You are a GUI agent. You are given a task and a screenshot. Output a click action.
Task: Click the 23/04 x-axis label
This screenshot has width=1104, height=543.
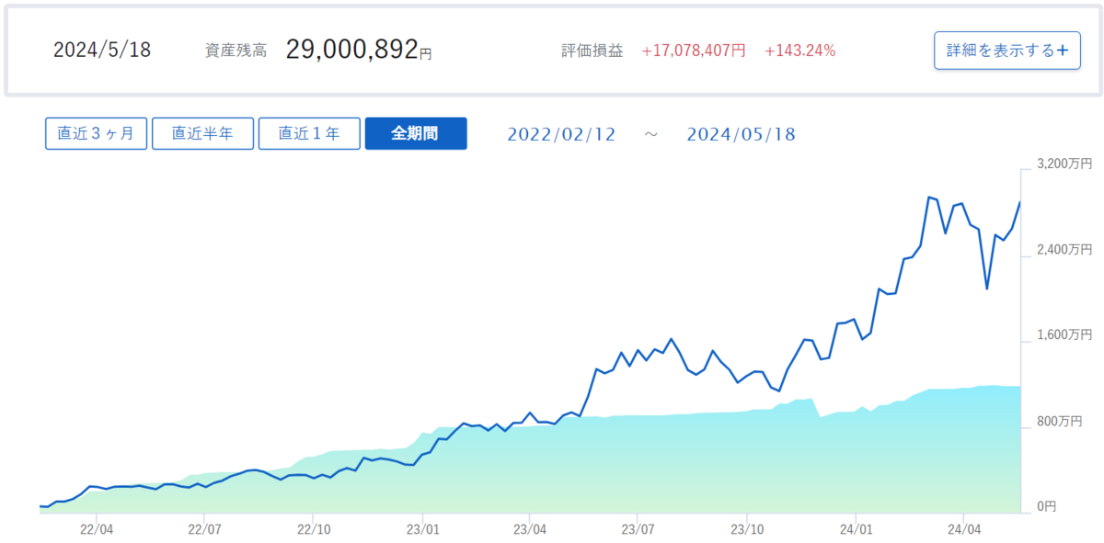tap(529, 529)
